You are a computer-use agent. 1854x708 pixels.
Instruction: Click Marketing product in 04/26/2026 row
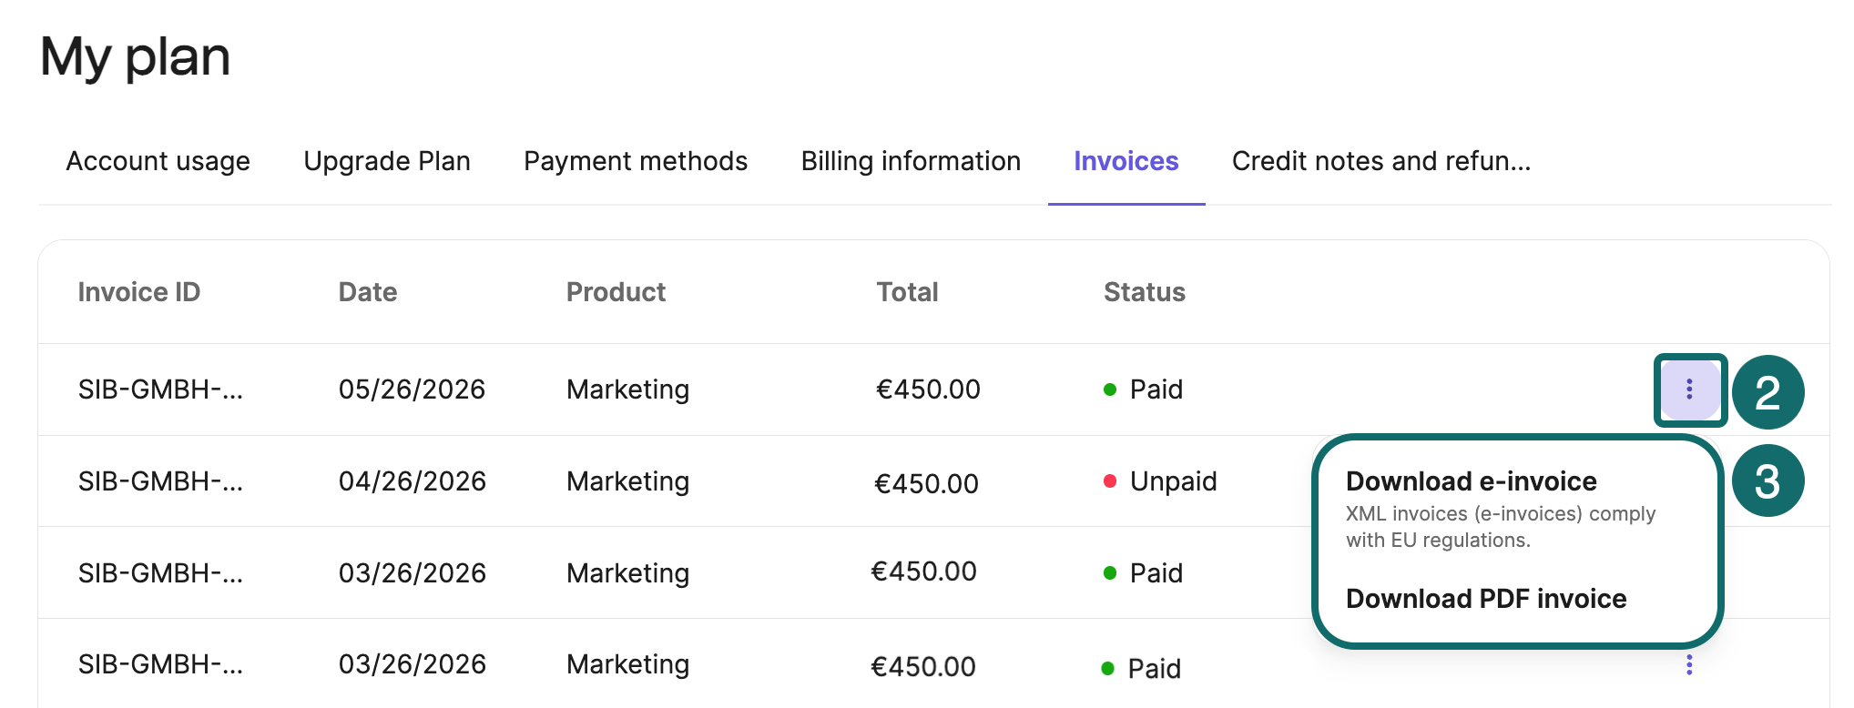pyautogui.click(x=627, y=481)
